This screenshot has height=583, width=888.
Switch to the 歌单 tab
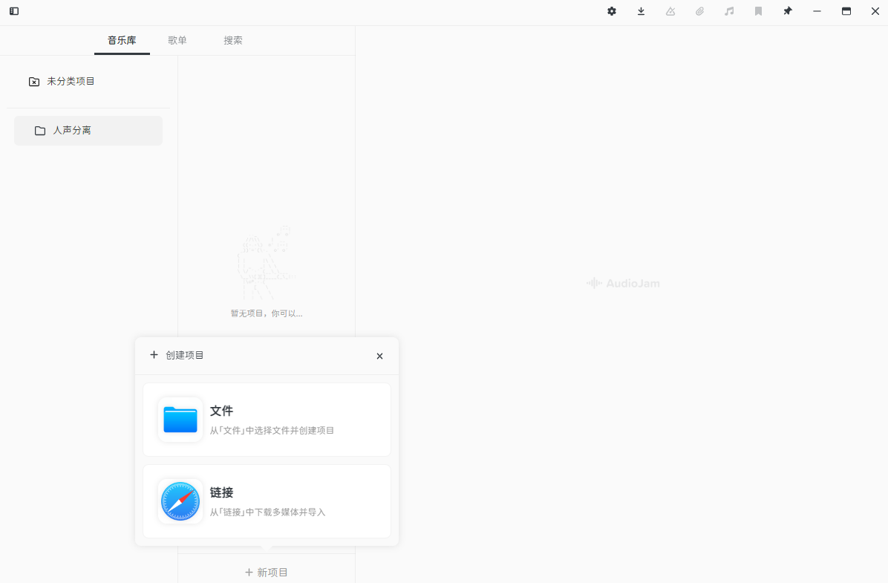click(x=177, y=40)
